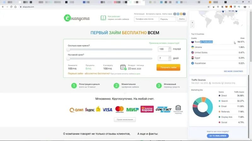Focus the Телефон или почта field

[146, 19]
